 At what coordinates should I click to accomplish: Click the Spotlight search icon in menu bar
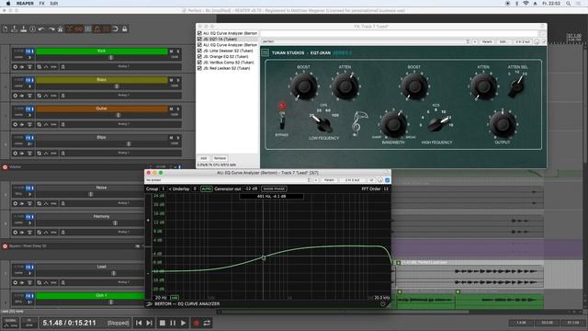pos(568,4)
